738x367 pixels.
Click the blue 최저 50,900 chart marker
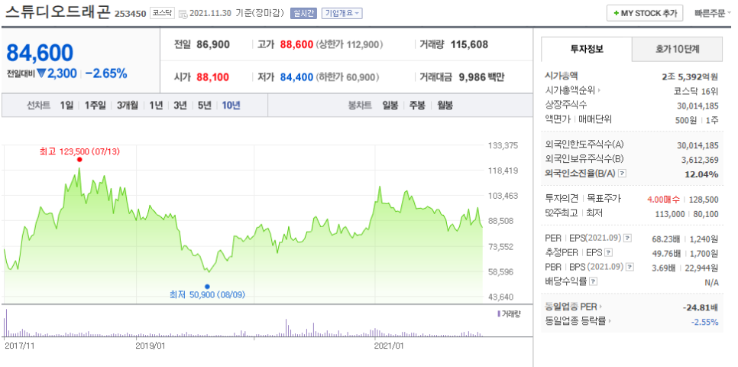point(207,286)
